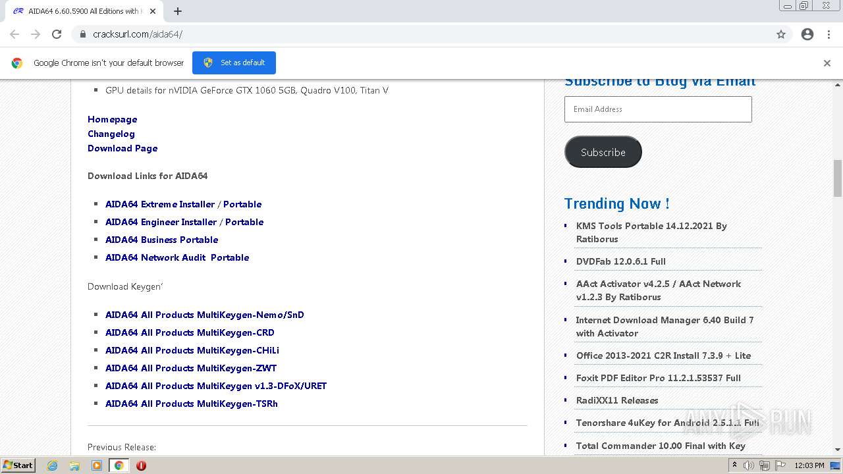Open RadiXX11 Releases trending link

tap(617, 400)
